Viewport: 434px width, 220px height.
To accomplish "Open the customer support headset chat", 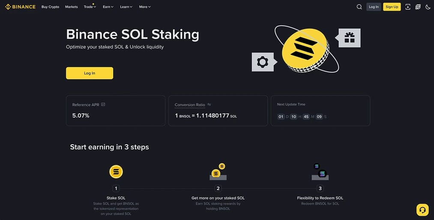I will [x=422, y=210].
